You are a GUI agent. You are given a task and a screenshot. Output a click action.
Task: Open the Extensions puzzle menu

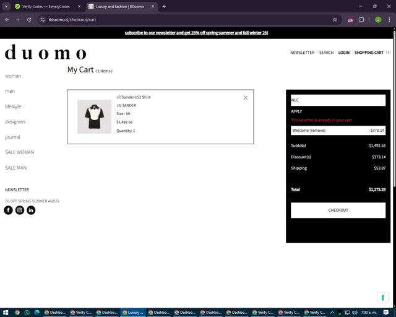(361, 20)
